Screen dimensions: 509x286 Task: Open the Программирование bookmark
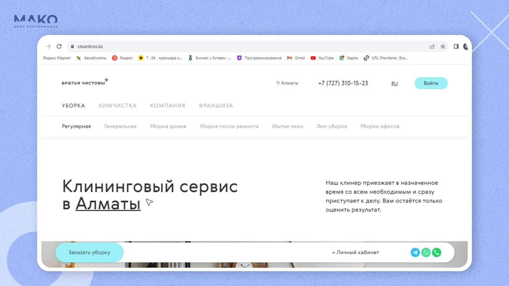click(x=259, y=58)
